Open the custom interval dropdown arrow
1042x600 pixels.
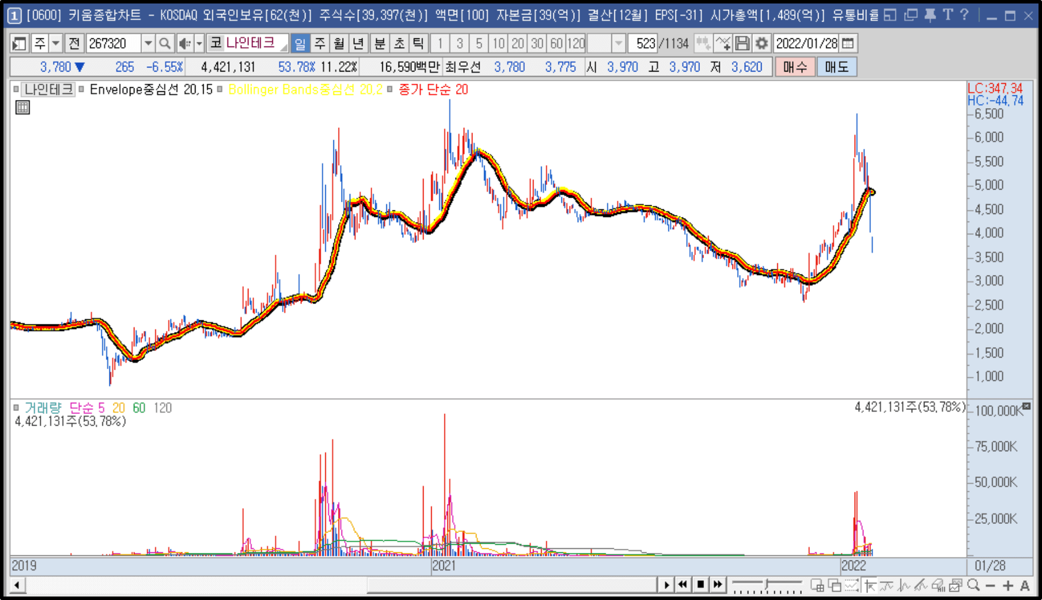[618, 44]
